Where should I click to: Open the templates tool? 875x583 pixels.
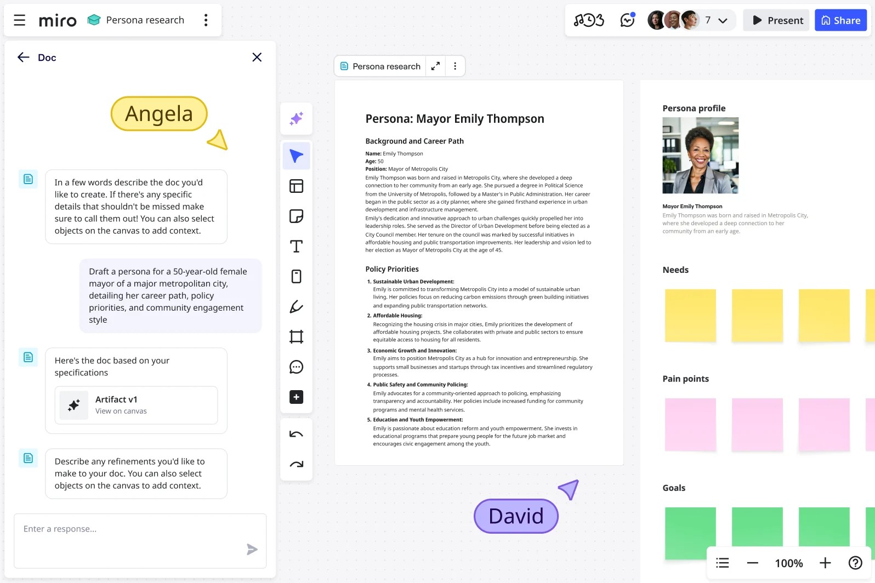296,186
